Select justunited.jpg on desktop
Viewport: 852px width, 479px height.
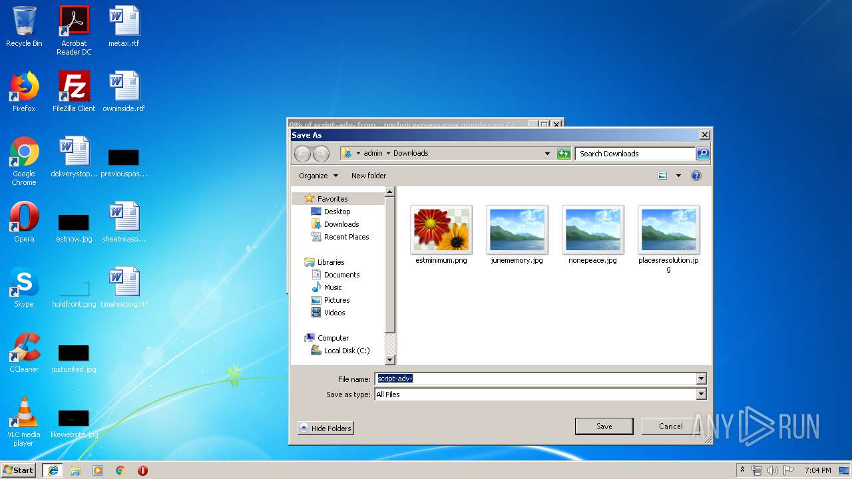(x=74, y=357)
